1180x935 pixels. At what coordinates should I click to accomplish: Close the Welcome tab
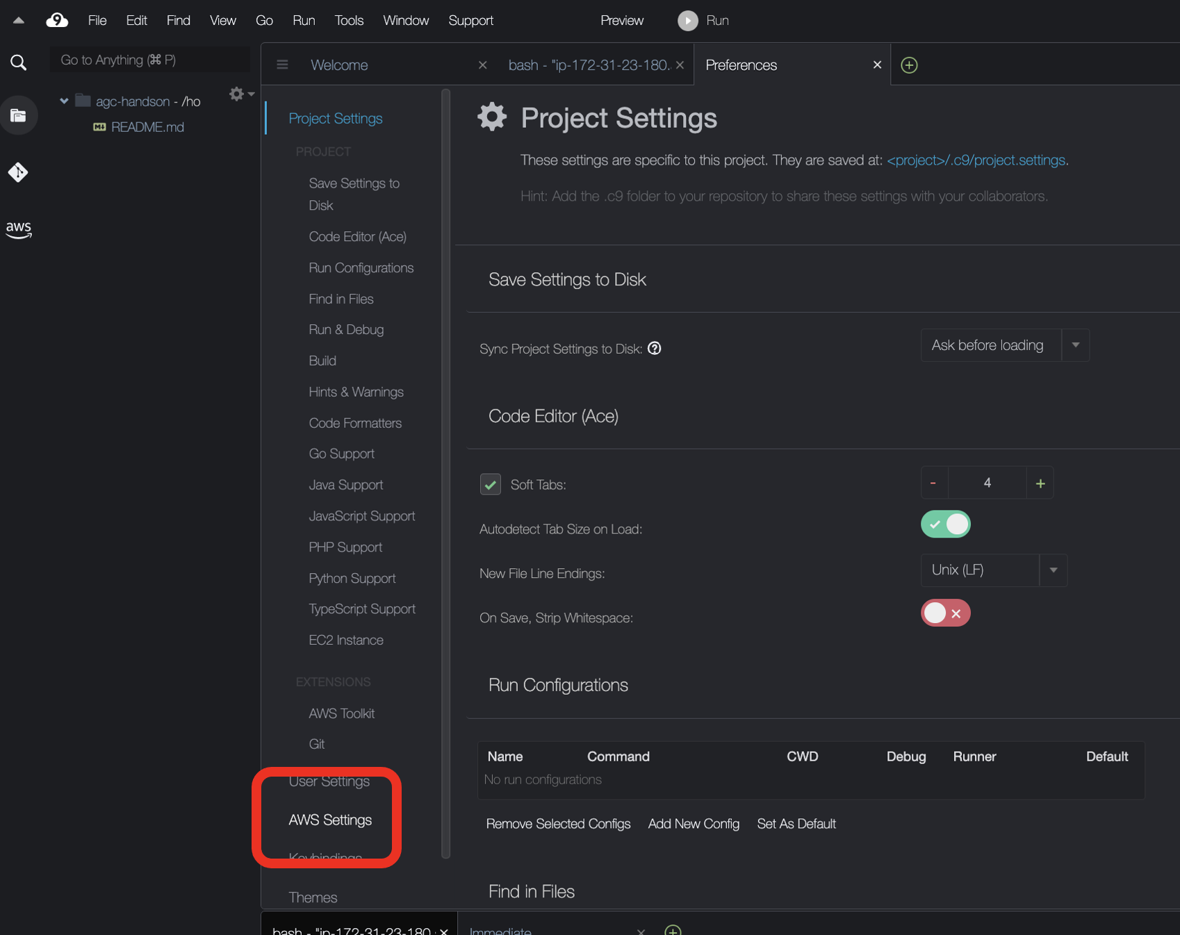(x=482, y=65)
